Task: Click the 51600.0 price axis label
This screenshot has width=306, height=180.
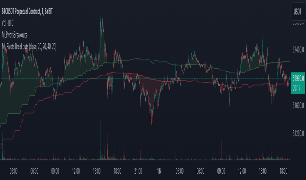Action: tap(298, 106)
